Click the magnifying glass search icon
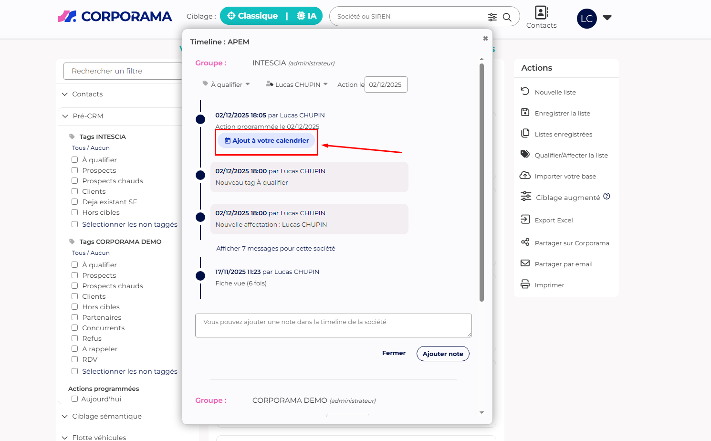The height and width of the screenshot is (441, 711). tap(507, 17)
